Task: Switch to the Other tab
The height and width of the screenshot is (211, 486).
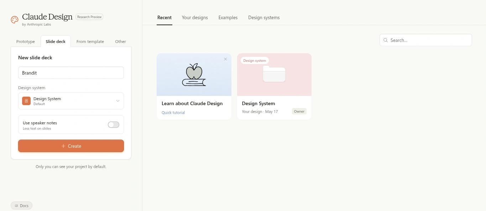Action: [120, 42]
